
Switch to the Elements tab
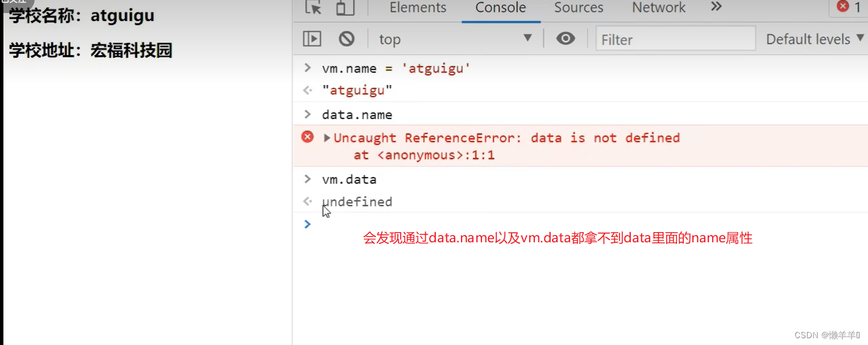pyautogui.click(x=418, y=8)
